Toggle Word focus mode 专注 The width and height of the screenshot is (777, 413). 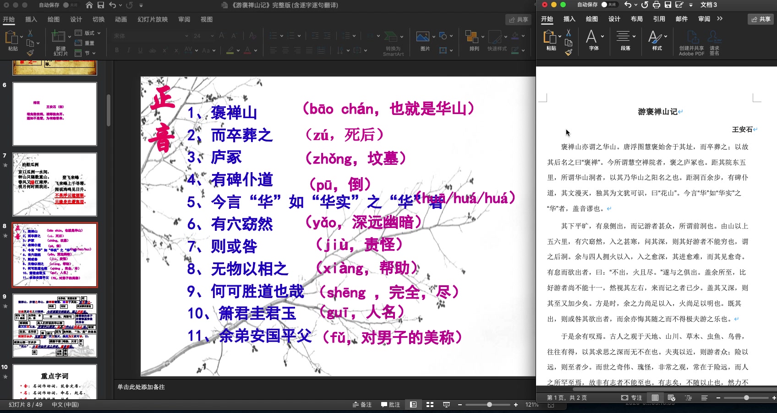point(631,398)
